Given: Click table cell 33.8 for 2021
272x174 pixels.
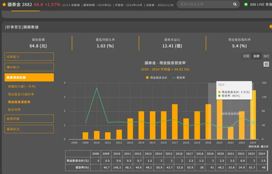Looking at the screenshot, I should pyautogui.click(x=231, y=167).
